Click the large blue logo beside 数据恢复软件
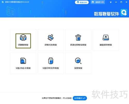Image resolution: width=129 pixels, height=104 pixels. (x=124, y=13)
